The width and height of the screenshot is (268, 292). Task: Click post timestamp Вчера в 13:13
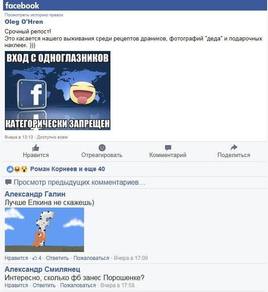19,137
